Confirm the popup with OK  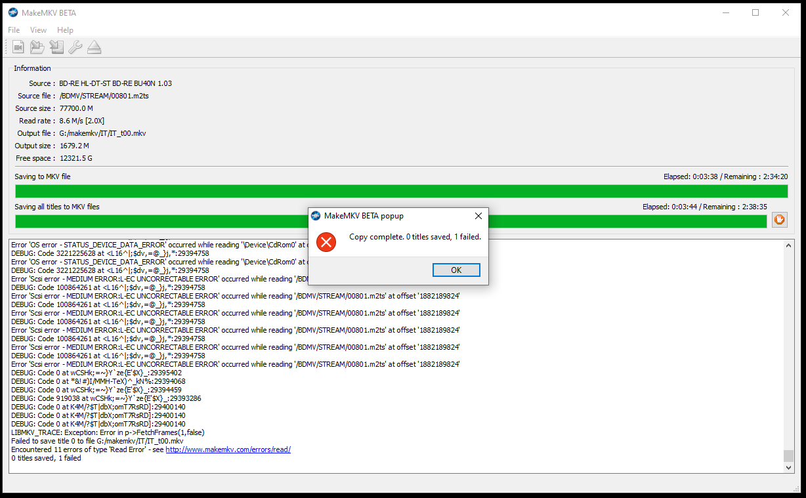coord(456,270)
